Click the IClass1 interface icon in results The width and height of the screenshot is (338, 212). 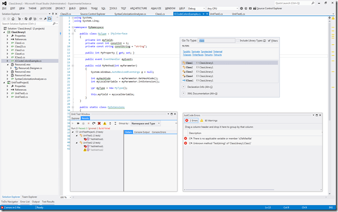click(x=184, y=81)
